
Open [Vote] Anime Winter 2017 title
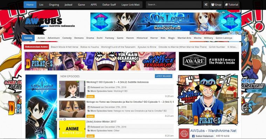pos(101,122)
